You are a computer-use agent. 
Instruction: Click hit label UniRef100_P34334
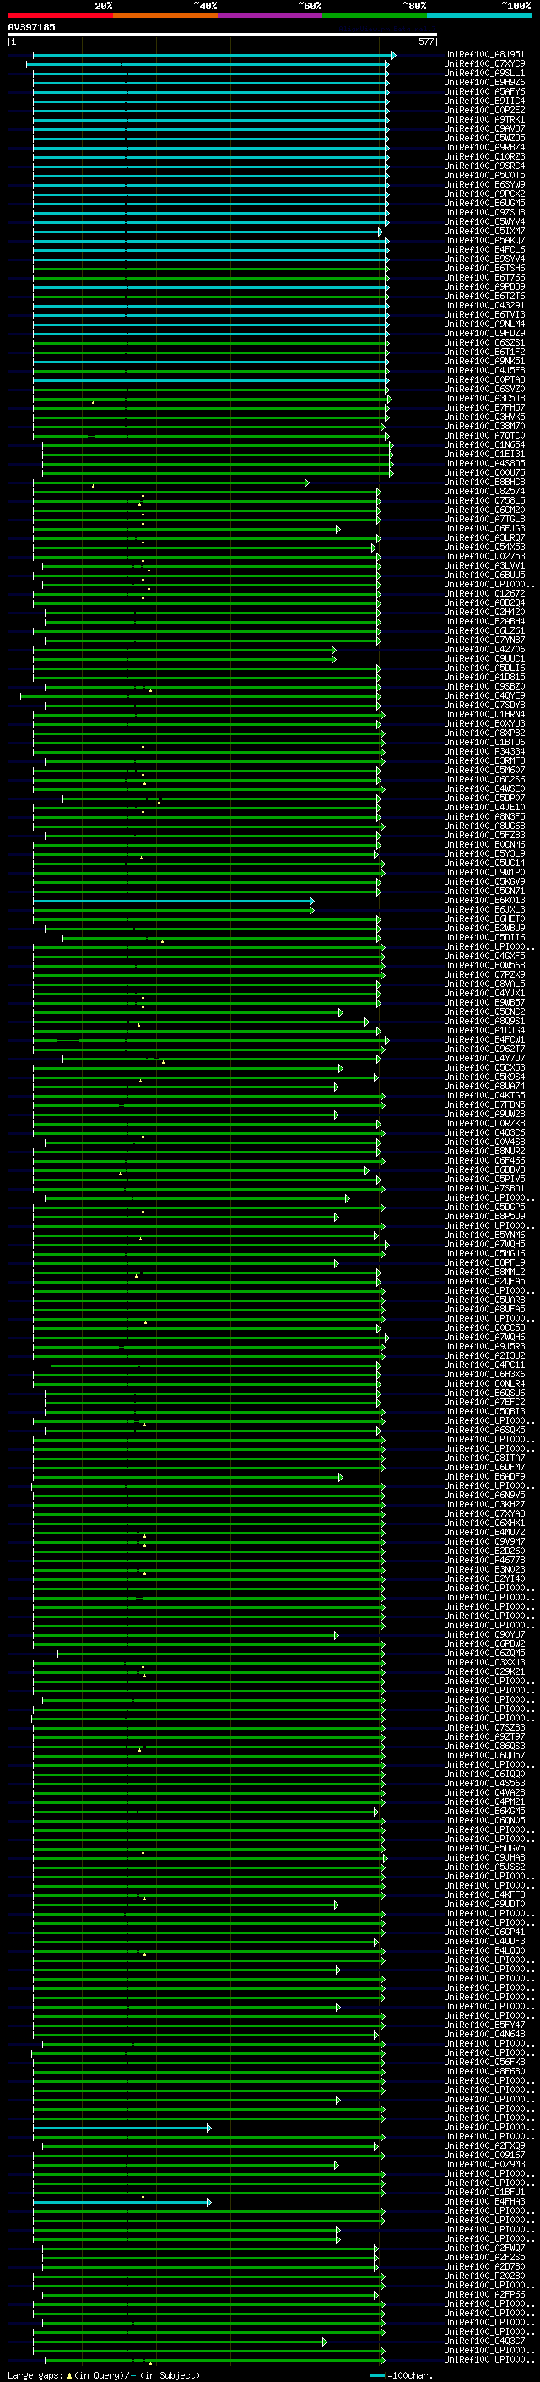point(484,752)
